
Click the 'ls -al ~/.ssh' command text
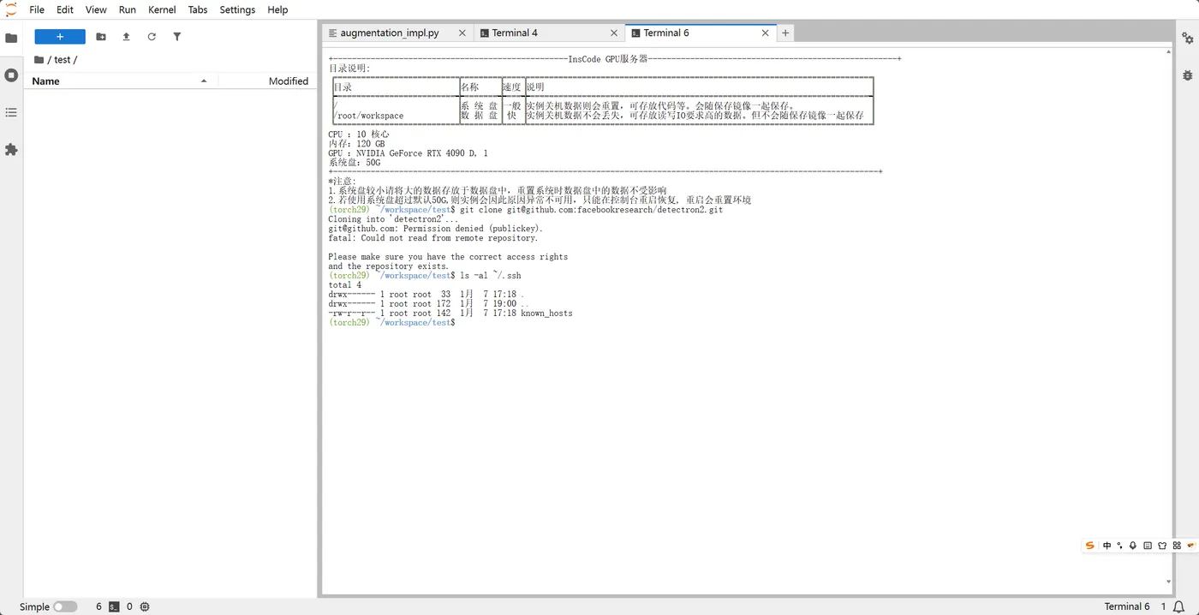point(491,276)
